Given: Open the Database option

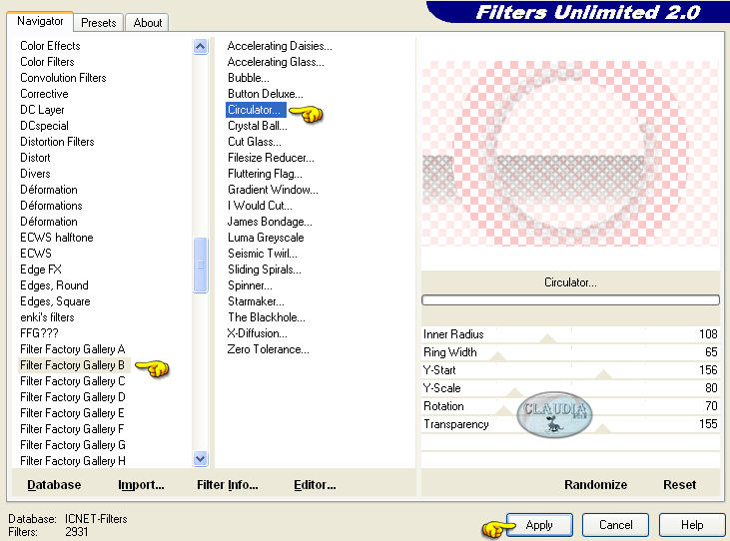Looking at the screenshot, I should 54,485.
